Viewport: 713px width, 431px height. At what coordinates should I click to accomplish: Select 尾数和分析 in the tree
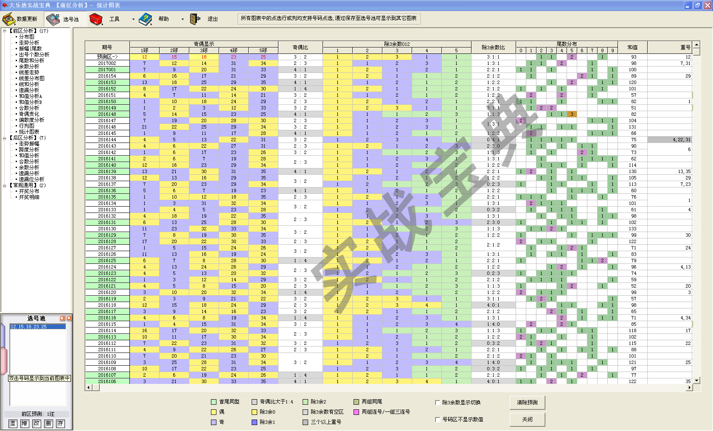tap(31, 61)
